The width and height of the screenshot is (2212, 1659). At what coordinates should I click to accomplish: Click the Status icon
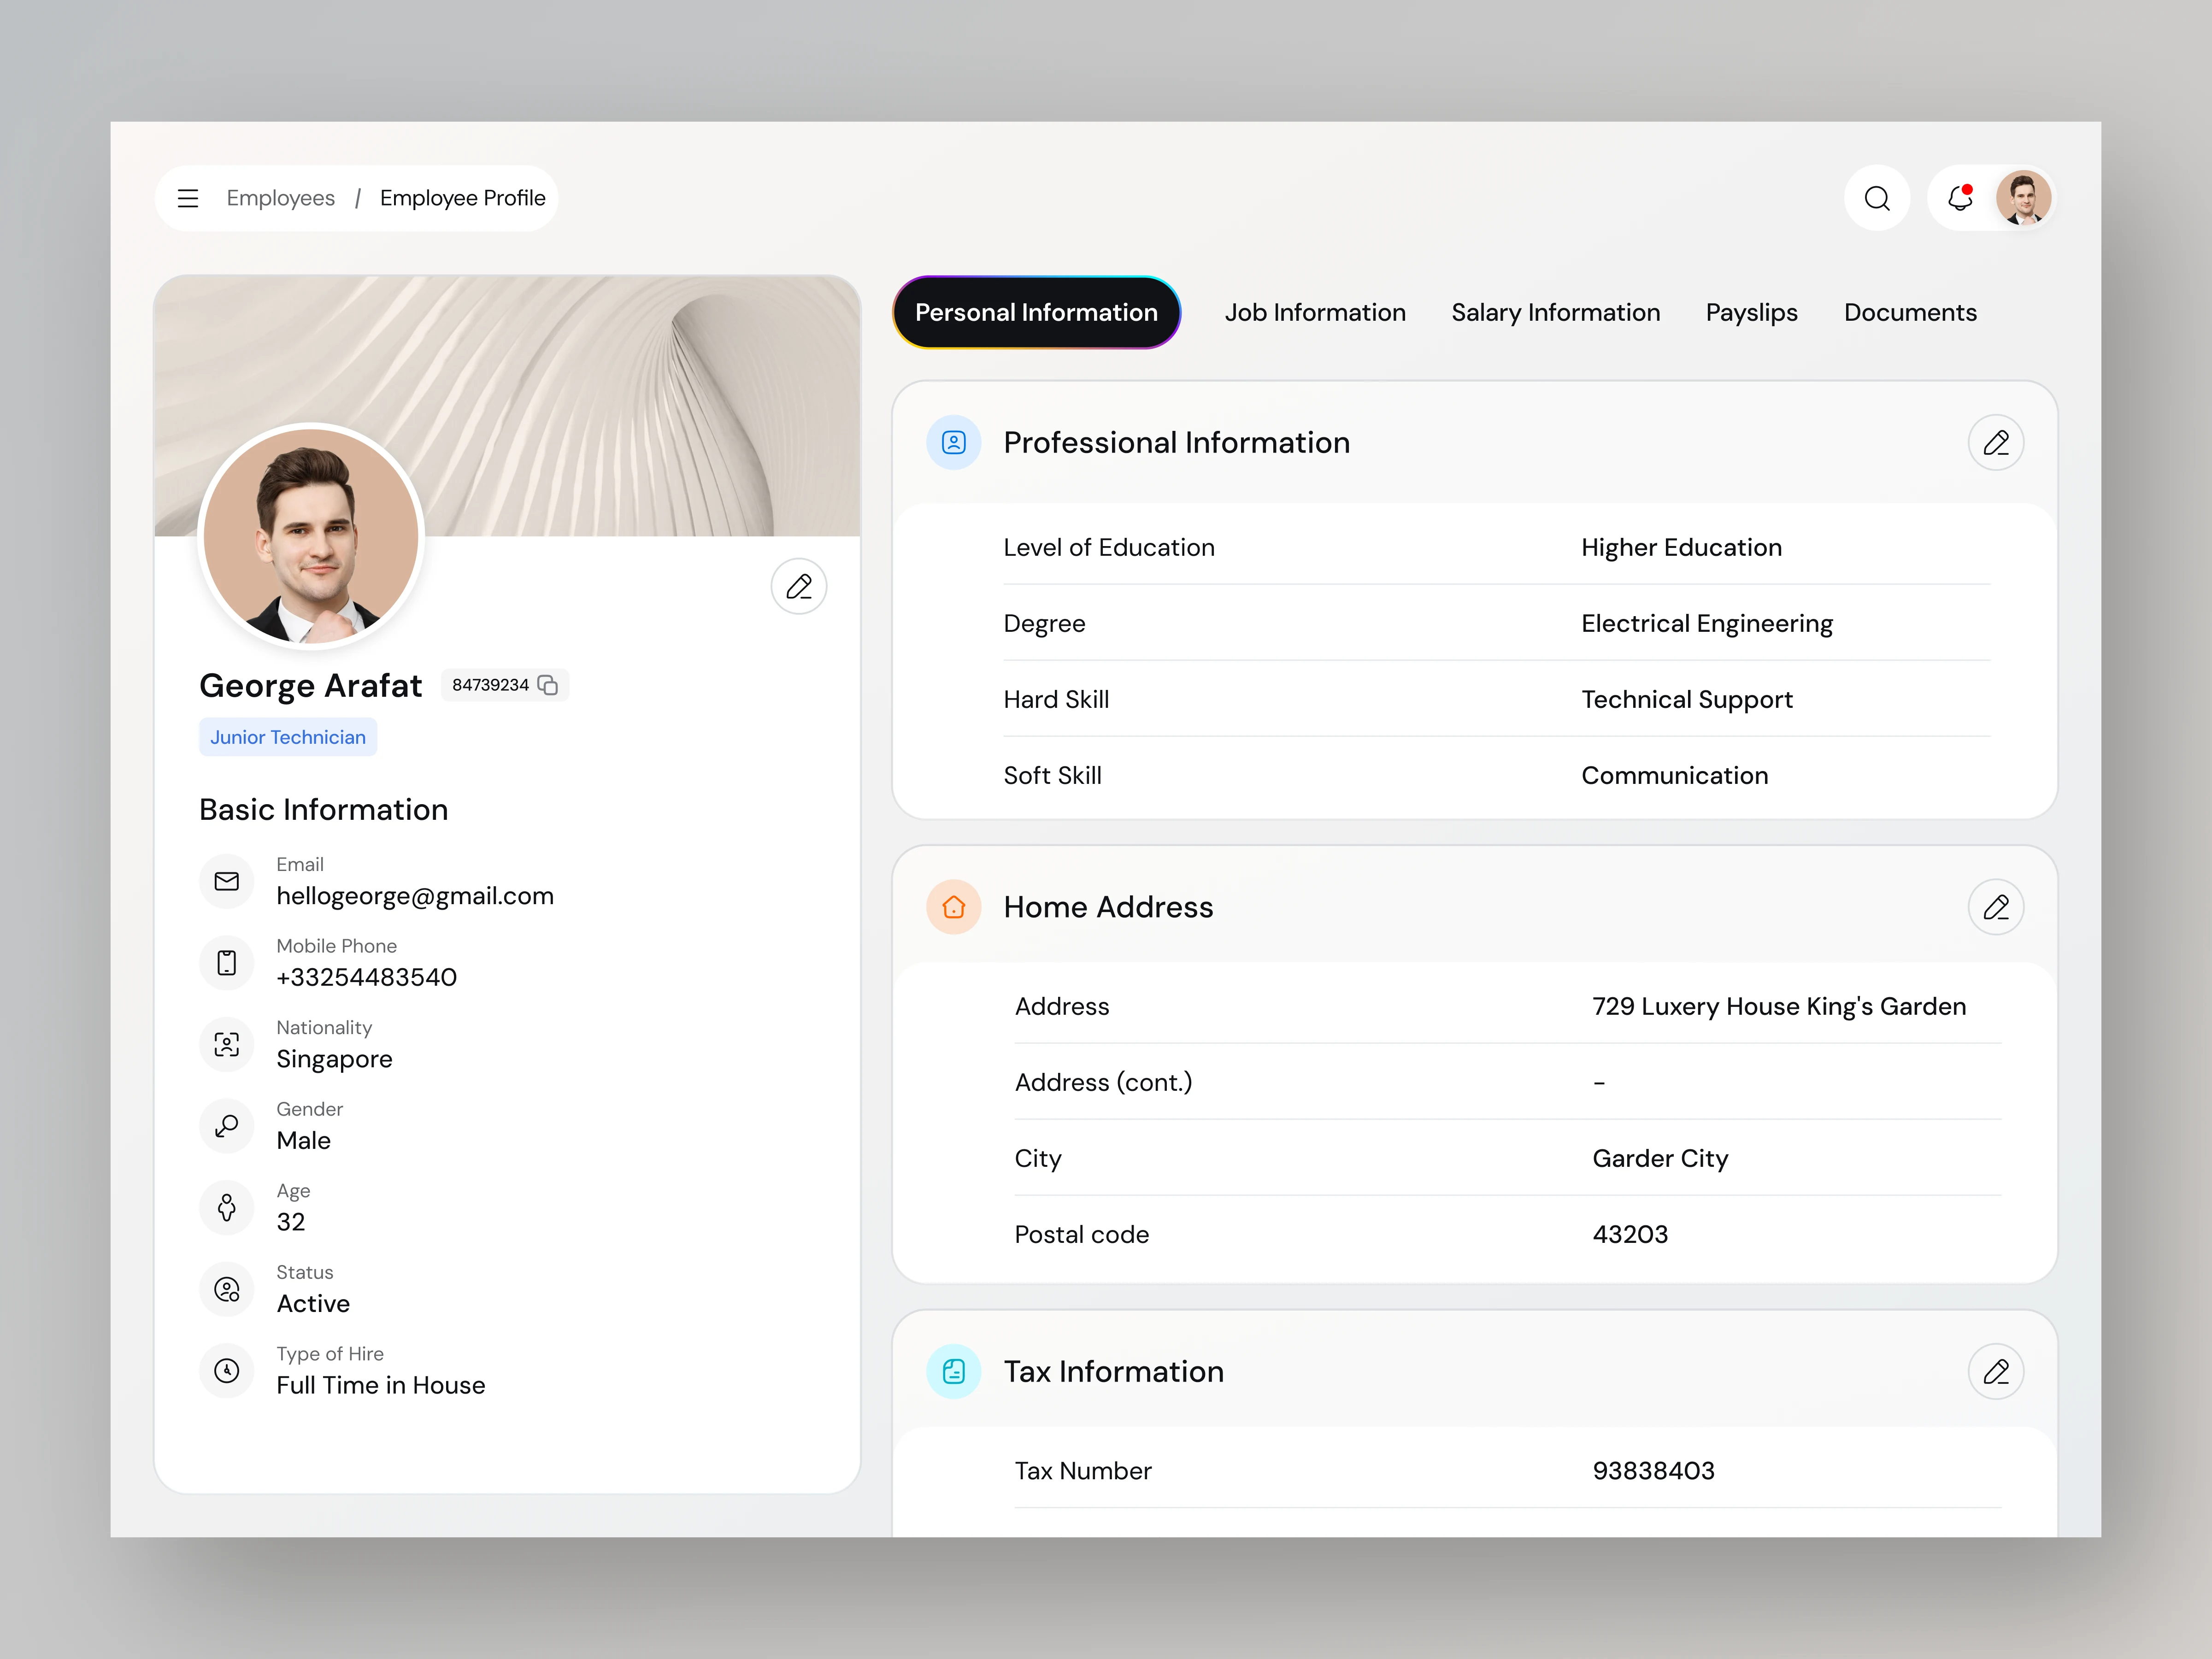coord(227,1289)
